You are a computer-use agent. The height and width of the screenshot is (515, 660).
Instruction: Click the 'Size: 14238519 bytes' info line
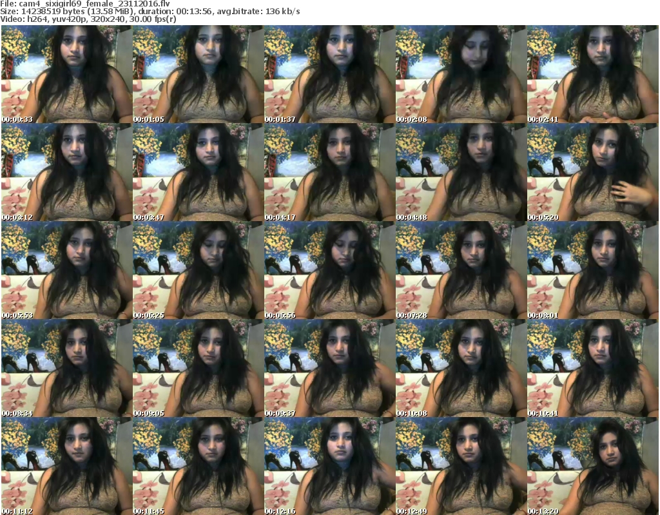click(150, 12)
